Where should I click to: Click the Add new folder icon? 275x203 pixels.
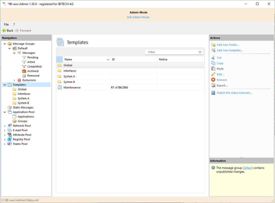[213, 45]
